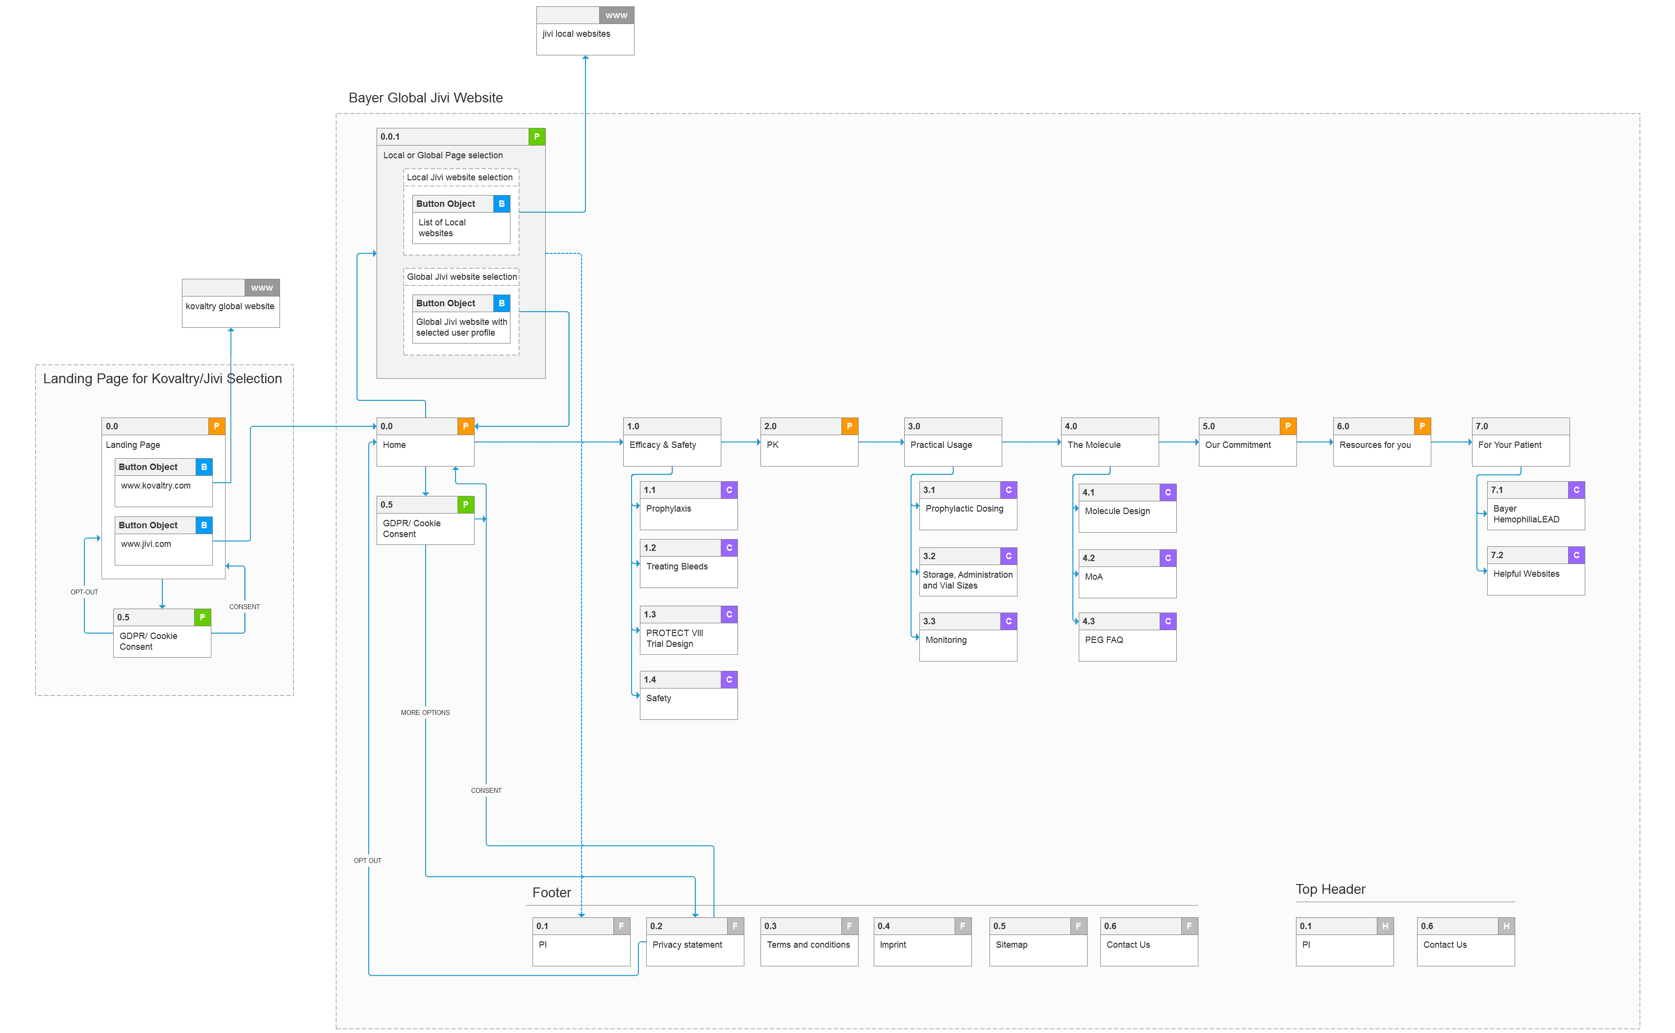The width and height of the screenshot is (1675, 1033).
Task: Click the MORE OPTIONS connector label
Action: click(425, 713)
